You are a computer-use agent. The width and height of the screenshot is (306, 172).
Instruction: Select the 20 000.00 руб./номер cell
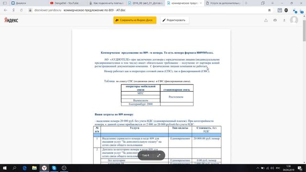pos(207,142)
